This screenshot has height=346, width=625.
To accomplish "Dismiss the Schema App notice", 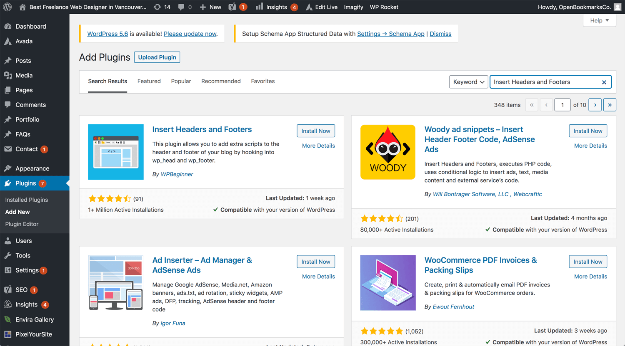I will point(440,34).
